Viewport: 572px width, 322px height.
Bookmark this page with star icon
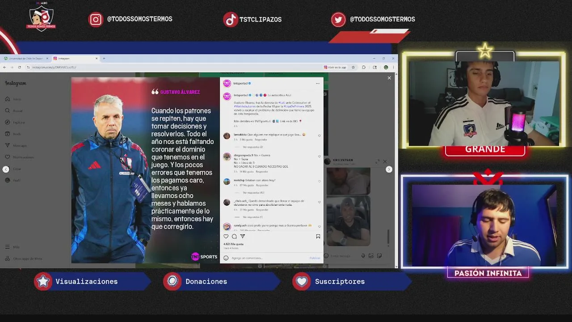coord(353,67)
